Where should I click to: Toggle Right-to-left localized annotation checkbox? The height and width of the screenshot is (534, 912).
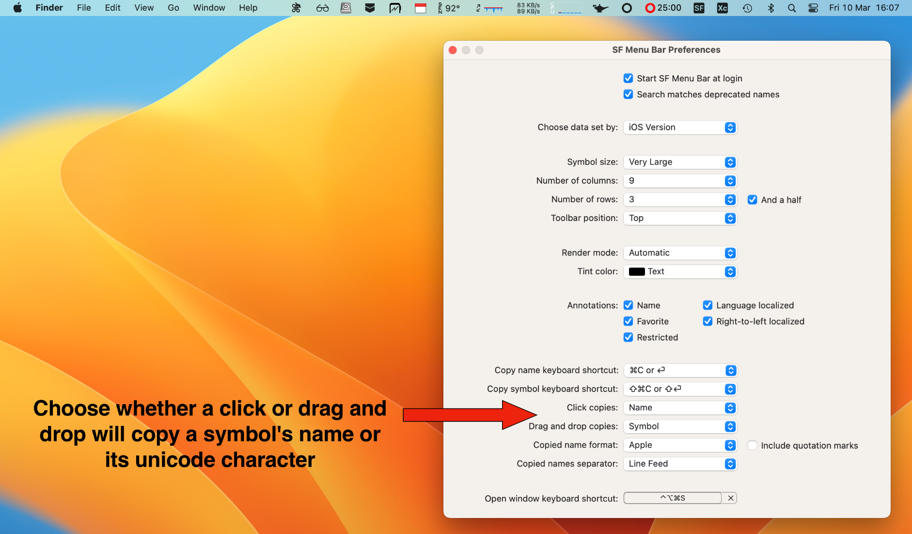click(x=708, y=321)
